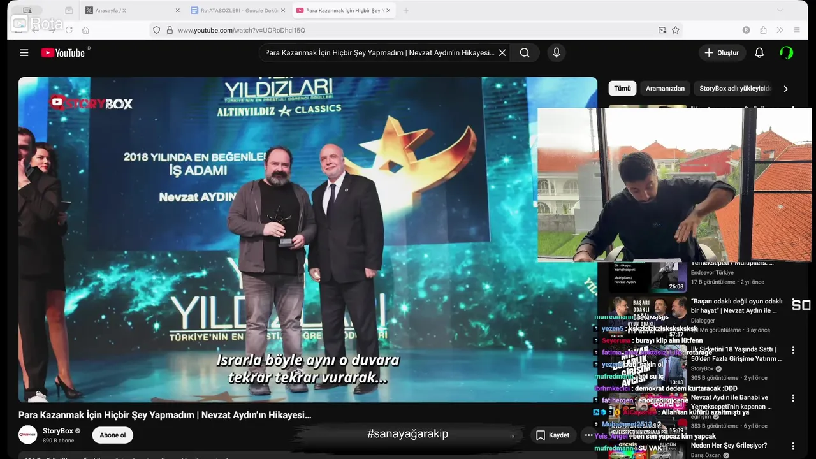The image size is (816, 459).
Task: Open the Endeavor Türkiye channel
Action: click(712, 272)
